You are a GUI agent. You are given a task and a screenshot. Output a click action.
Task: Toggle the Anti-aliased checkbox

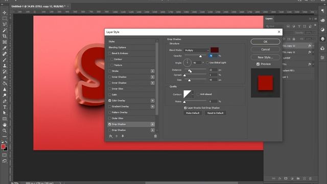198,94
